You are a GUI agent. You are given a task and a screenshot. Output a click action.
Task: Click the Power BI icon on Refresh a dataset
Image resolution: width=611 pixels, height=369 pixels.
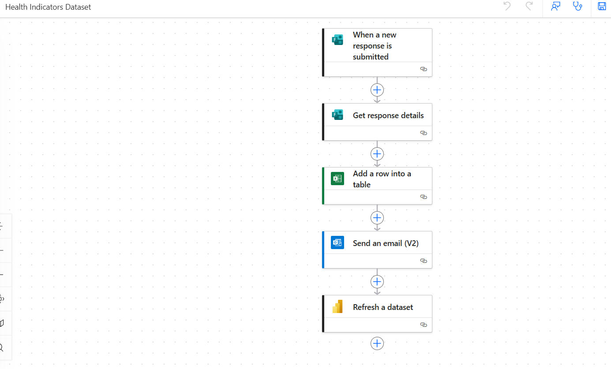pyautogui.click(x=337, y=306)
